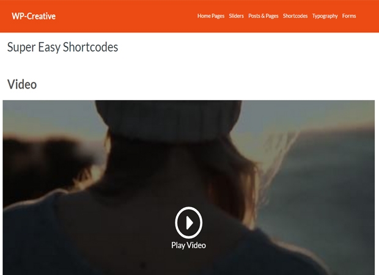Click the word Creative in the logo
The height and width of the screenshot is (275, 379).
42,16
